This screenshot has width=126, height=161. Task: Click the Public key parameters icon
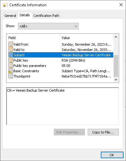11,66
